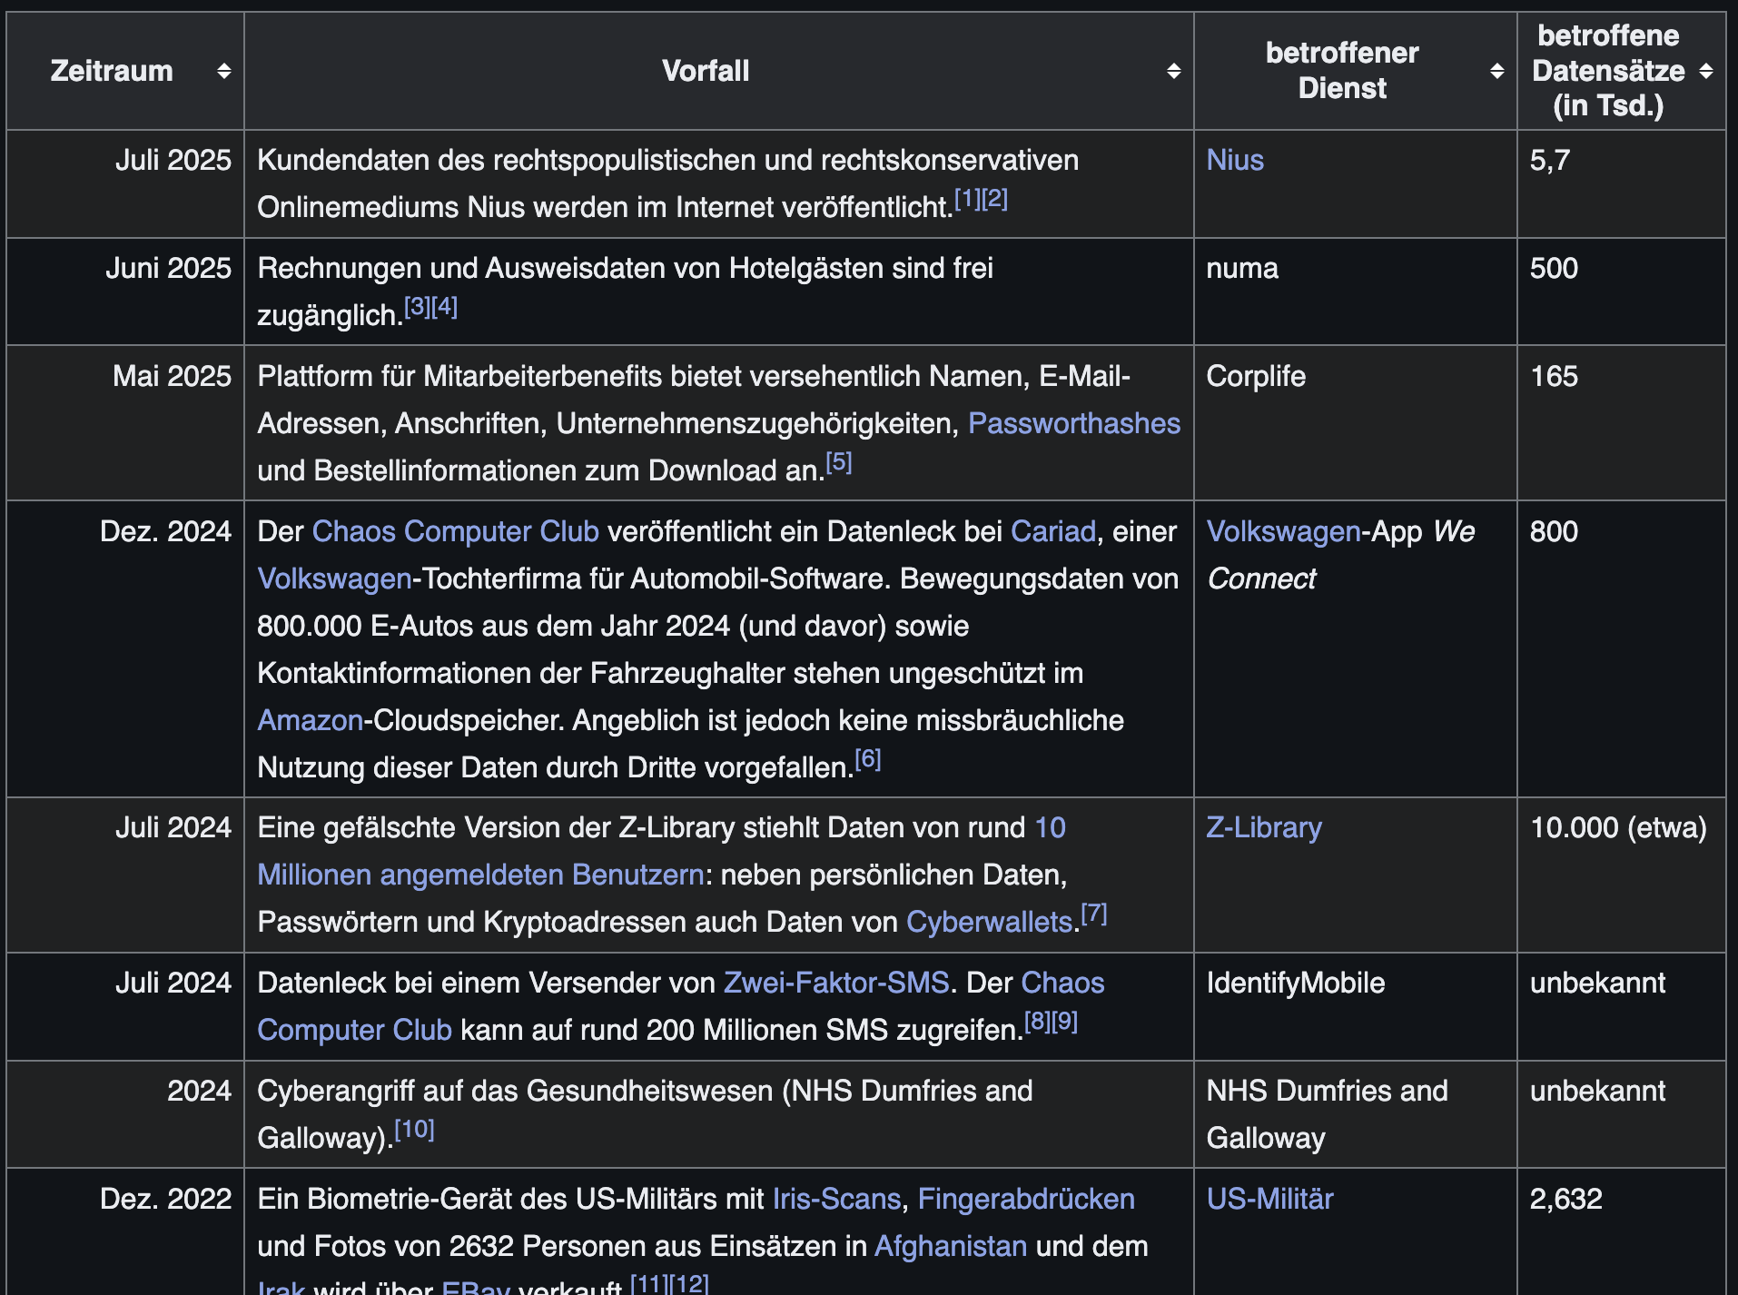This screenshot has height=1295, width=1738.
Task: Open Z-Library link in service column
Action: click(1263, 827)
